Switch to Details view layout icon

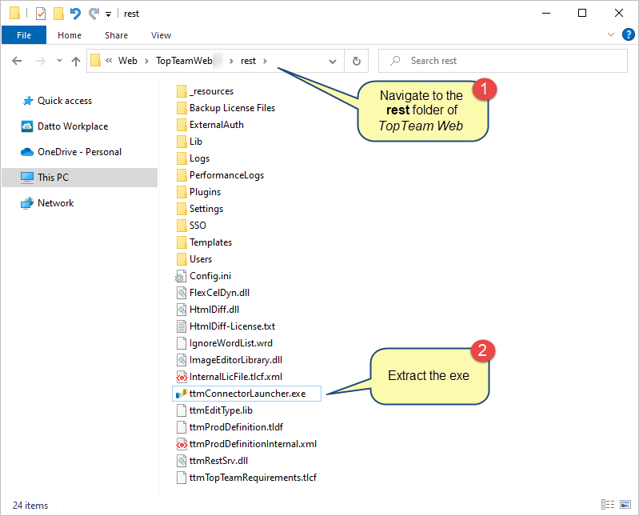(x=608, y=505)
